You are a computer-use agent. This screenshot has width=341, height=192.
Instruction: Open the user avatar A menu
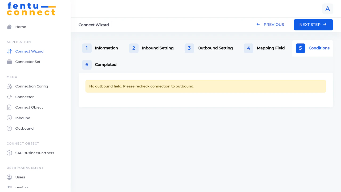coord(328,9)
